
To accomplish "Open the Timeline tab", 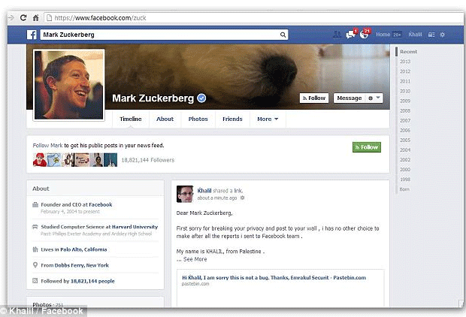I will pyautogui.click(x=131, y=119).
